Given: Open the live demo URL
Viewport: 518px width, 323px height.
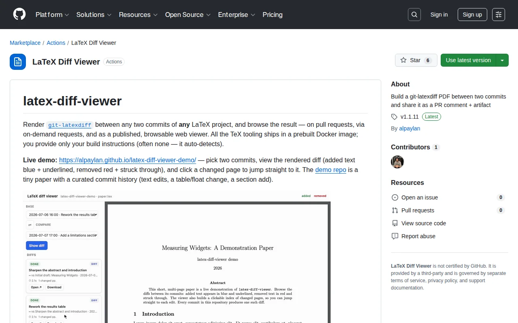Looking at the screenshot, I should click(127, 160).
